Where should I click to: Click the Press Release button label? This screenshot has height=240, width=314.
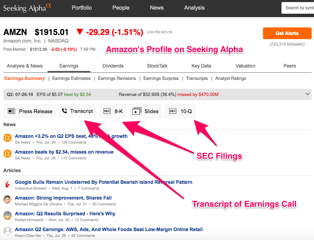36,111
